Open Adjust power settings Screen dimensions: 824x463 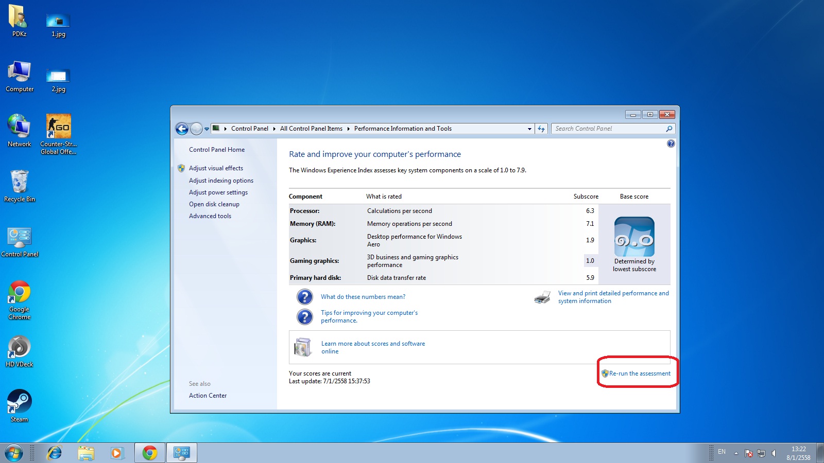(218, 192)
